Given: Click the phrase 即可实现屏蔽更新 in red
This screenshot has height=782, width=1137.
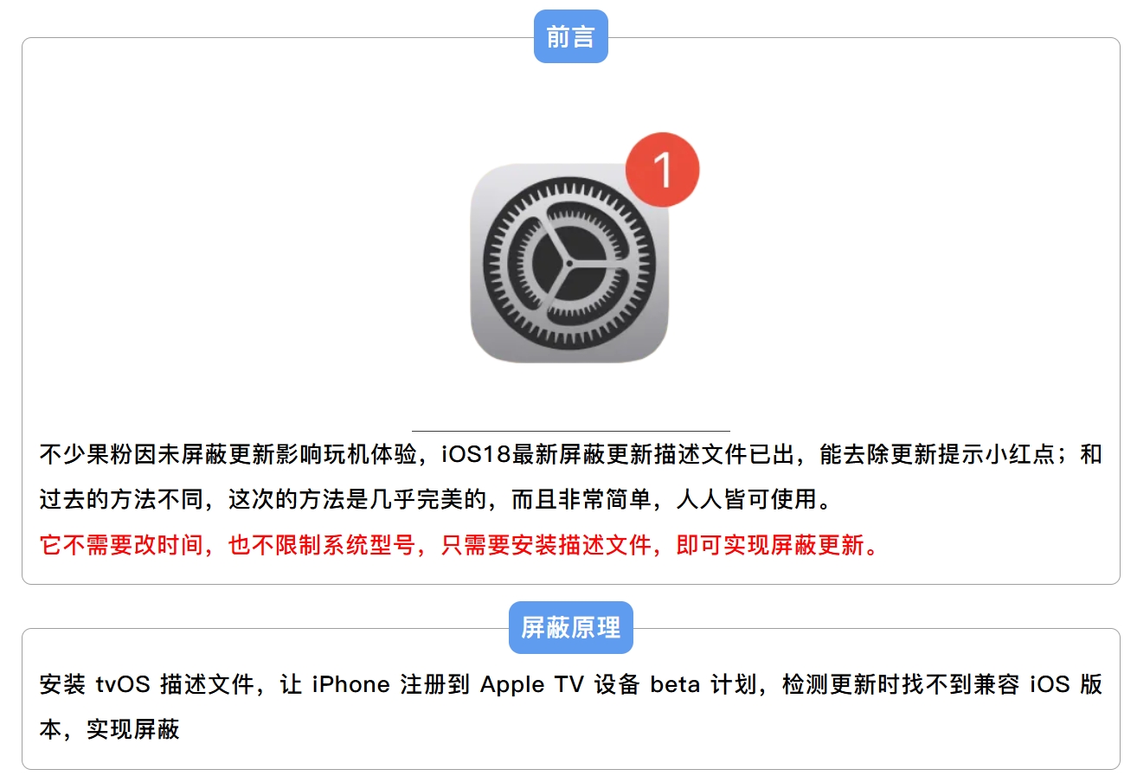Looking at the screenshot, I should point(771,546).
